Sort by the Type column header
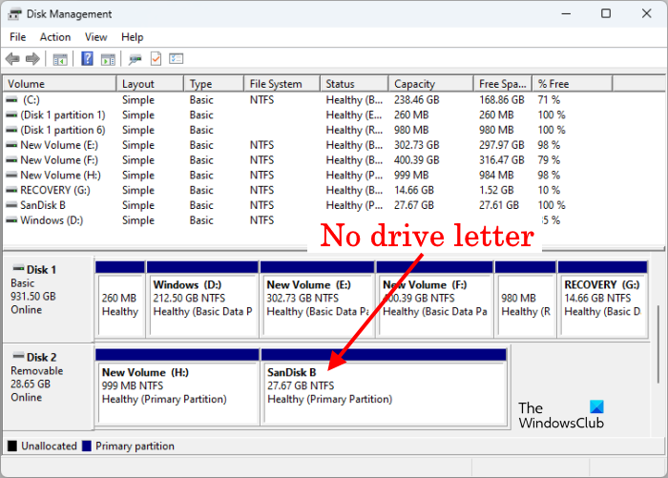Image resolution: width=668 pixels, height=478 pixels. pos(215,84)
